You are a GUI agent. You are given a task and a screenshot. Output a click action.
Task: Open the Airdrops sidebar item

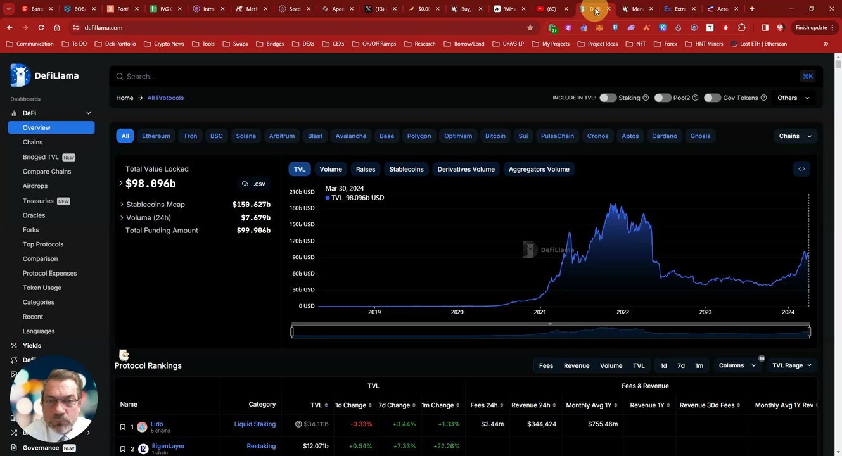[35, 186]
